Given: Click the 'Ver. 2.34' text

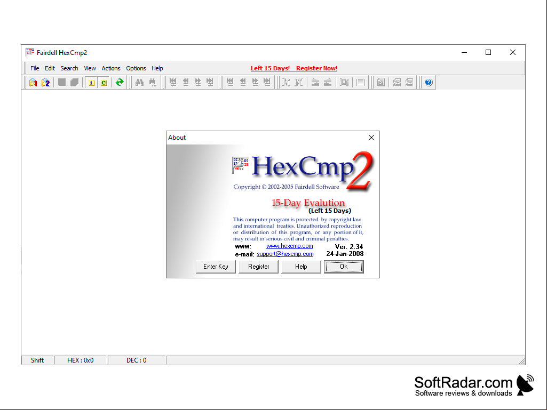Looking at the screenshot, I should (x=349, y=246).
